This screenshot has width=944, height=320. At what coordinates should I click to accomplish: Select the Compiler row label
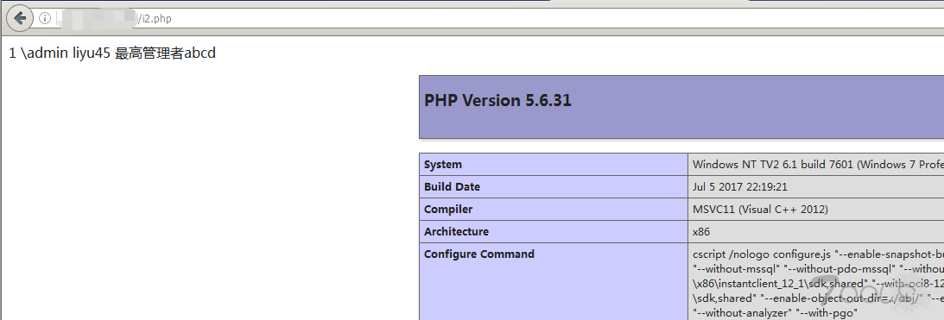pos(448,210)
